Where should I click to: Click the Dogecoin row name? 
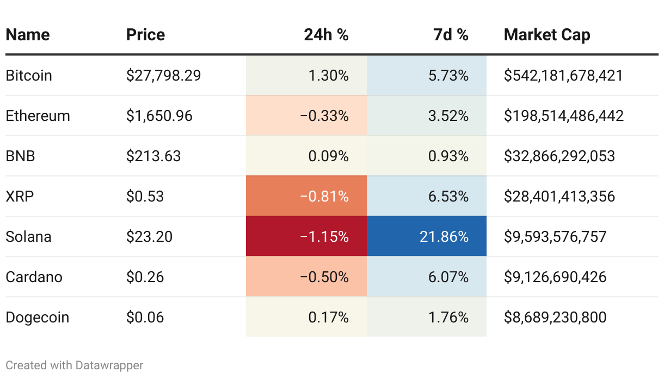[x=38, y=317]
